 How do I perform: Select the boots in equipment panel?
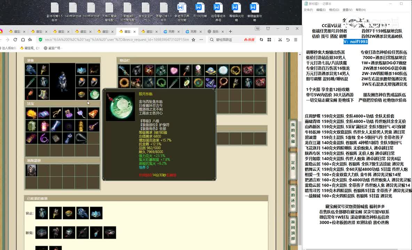[43, 94]
